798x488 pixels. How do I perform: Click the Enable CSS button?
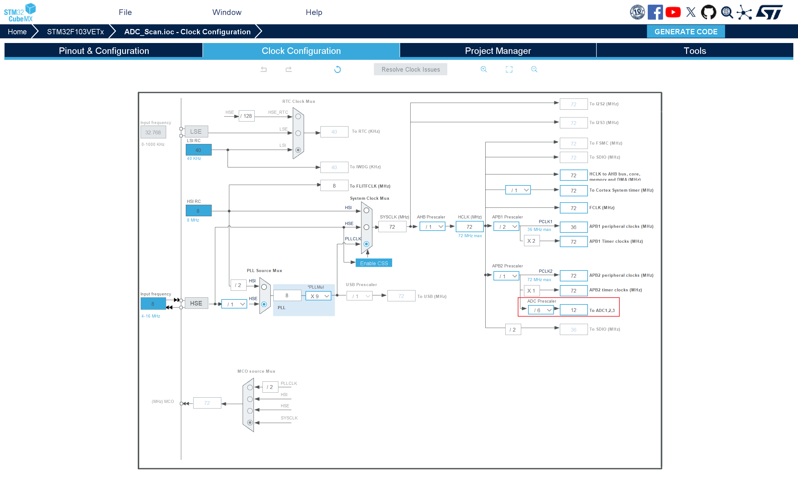[374, 263]
